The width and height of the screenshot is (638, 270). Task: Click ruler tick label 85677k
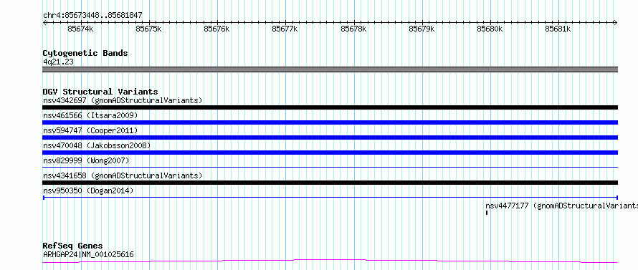coord(285,29)
